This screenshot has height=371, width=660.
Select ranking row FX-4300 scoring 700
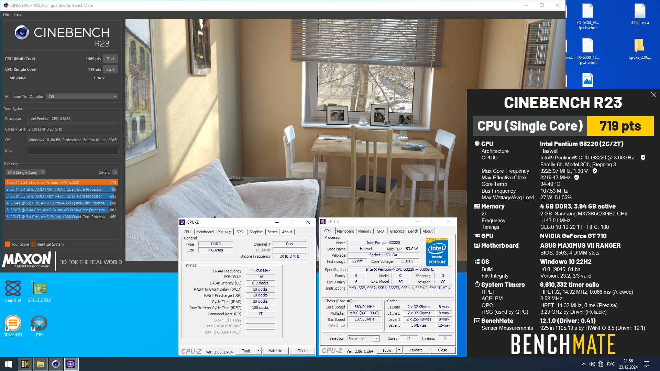click(x=61, y=189)
